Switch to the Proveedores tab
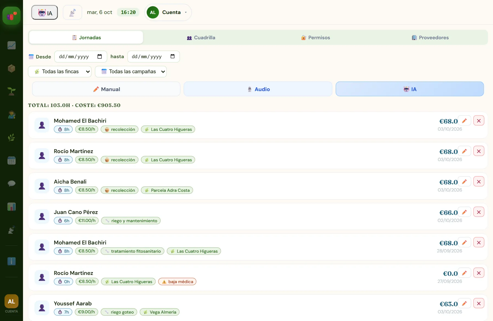 tap(430, 38)
